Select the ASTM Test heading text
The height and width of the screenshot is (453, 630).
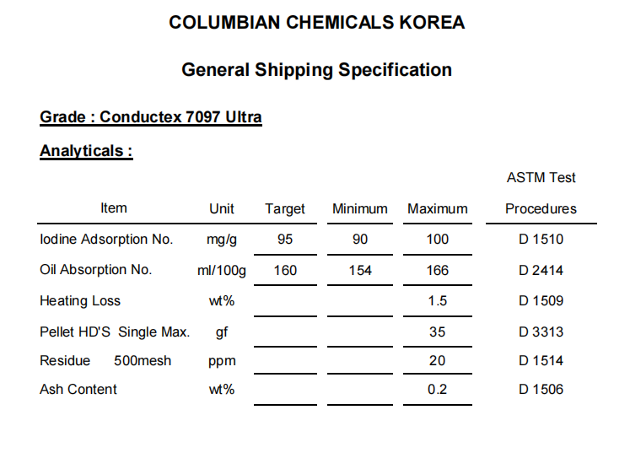(541, 177)
